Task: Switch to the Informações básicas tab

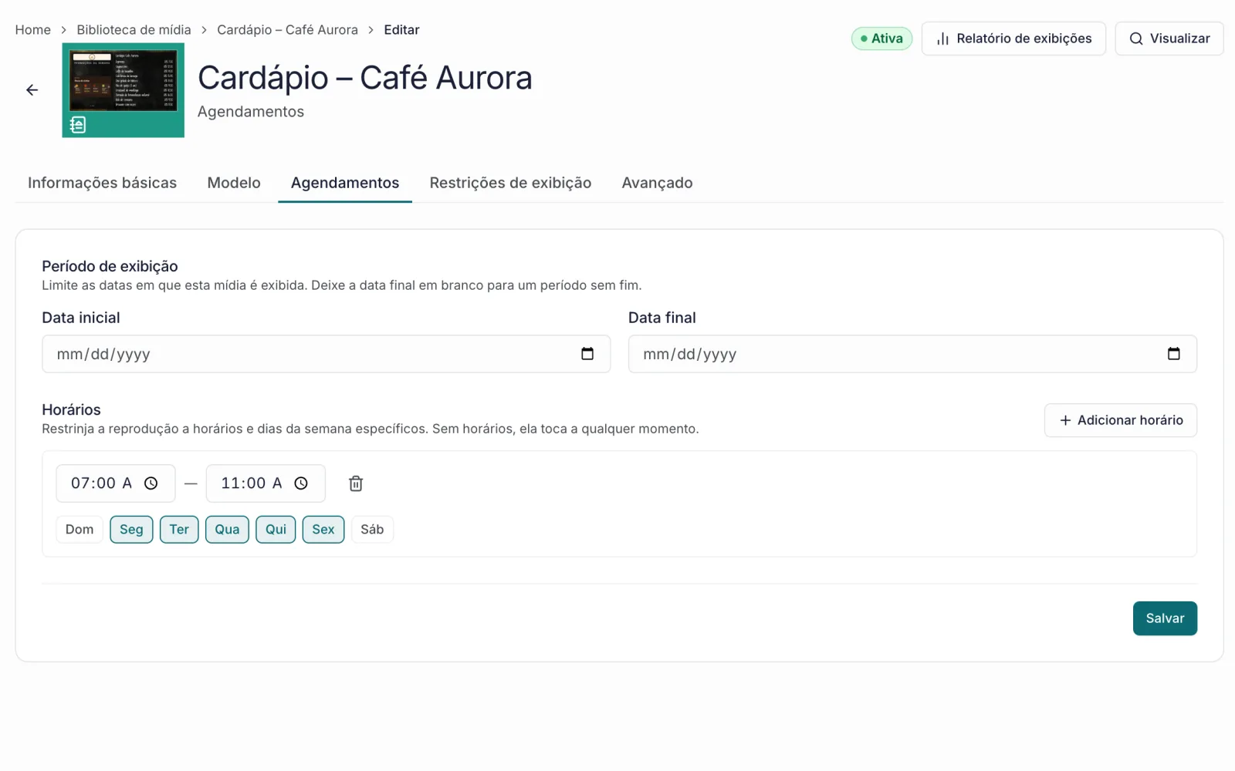Action: pos(102,183)
